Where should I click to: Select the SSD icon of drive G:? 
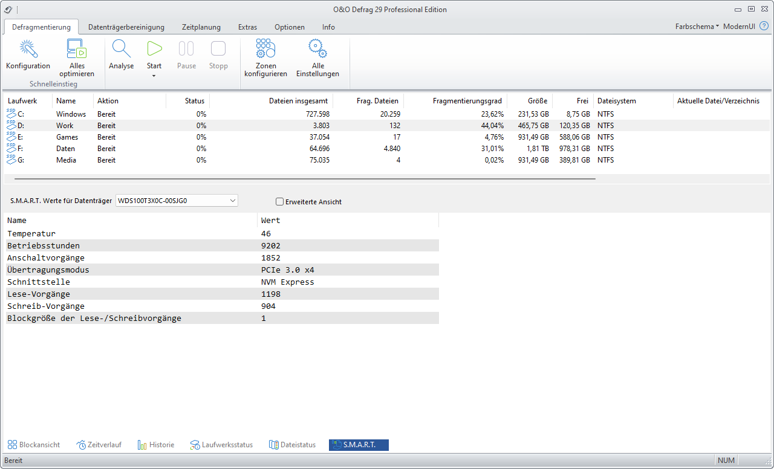pyautogui.click(x=11, y=160)
